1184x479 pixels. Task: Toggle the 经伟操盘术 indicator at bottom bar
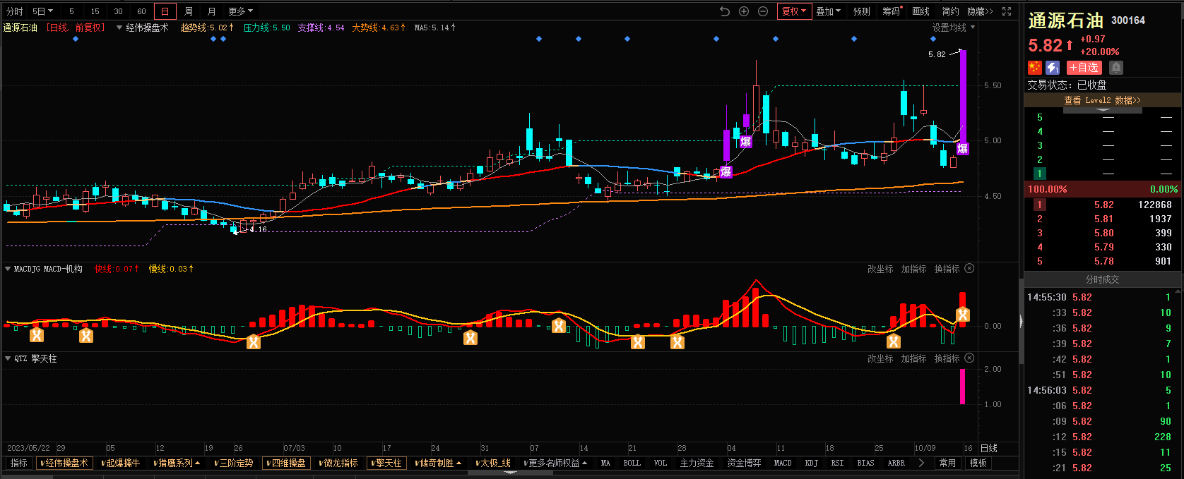64,463
